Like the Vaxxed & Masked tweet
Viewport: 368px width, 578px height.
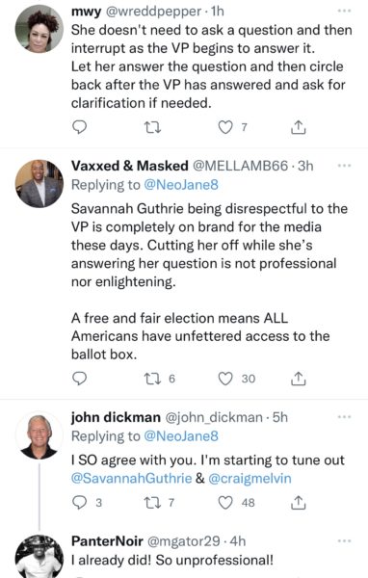coord(225,379)
